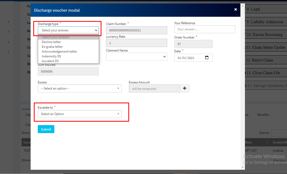Choose Ex-gratia letter from list

[x=52, y=47]
